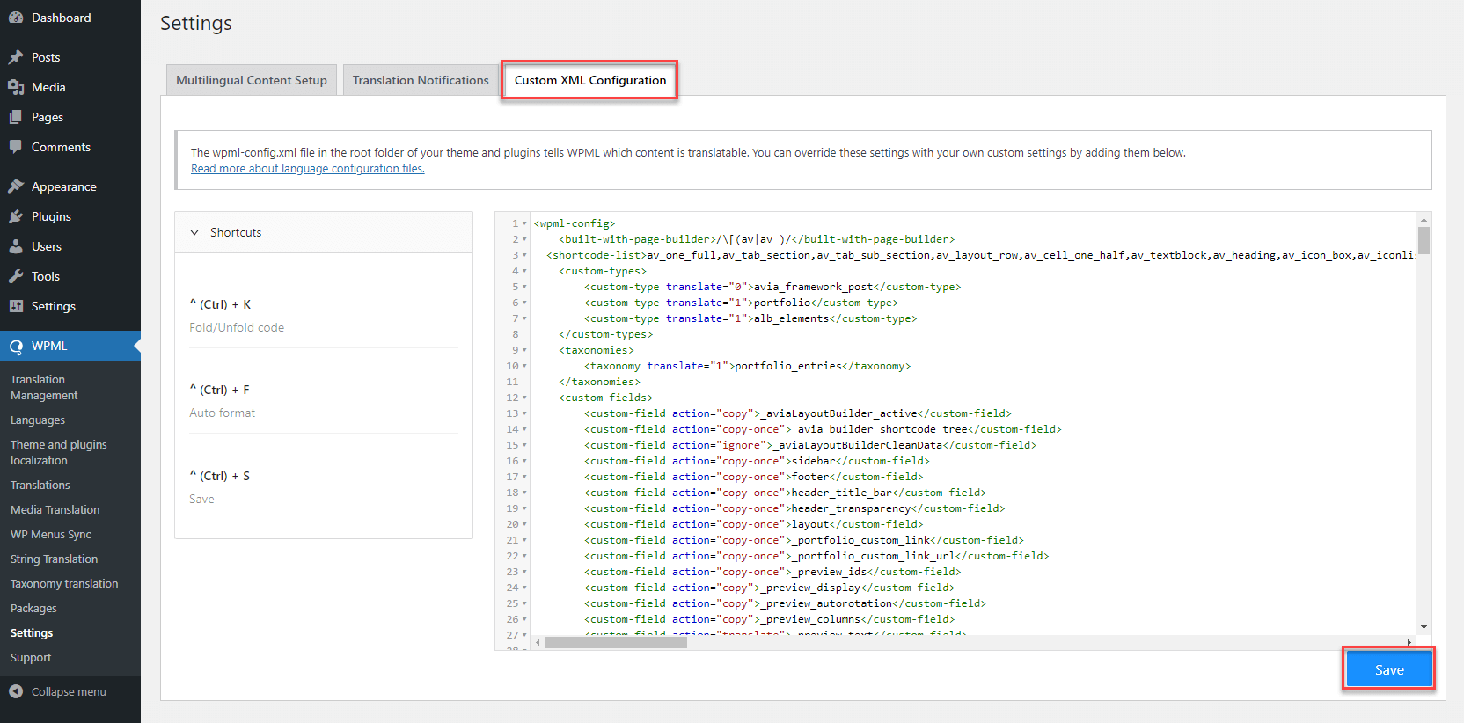Click the Collapse menu arrow icon

pos(16,691)
